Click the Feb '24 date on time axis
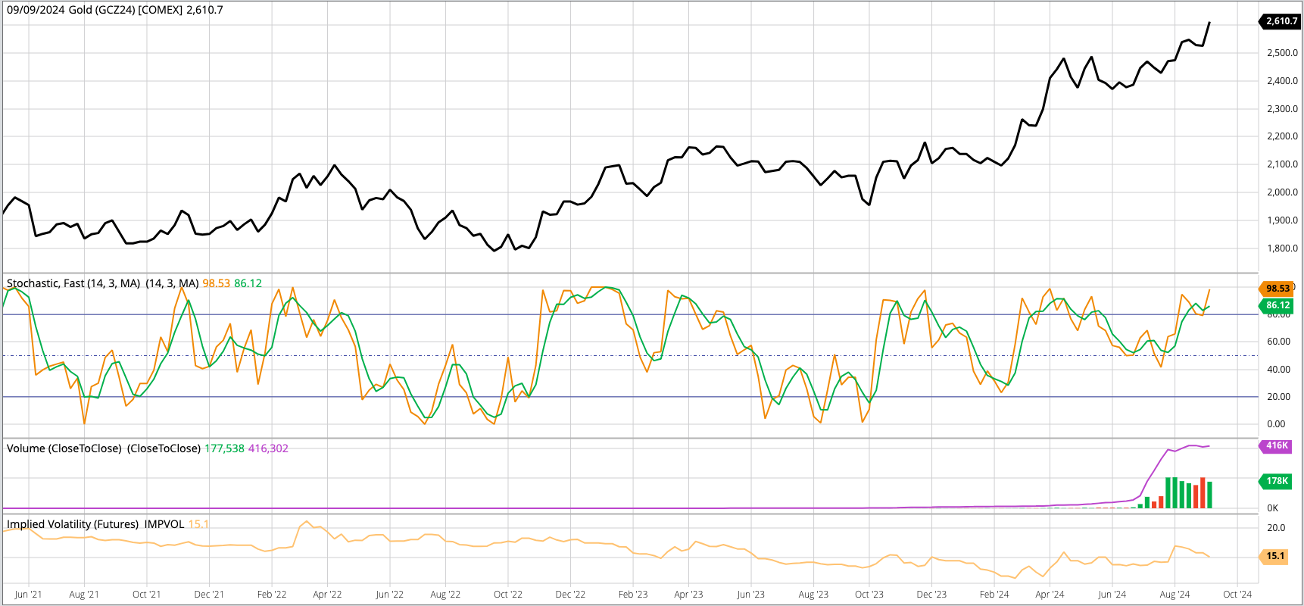Image resolution: width=1304 pixels, height=606 pixels. 994,595
